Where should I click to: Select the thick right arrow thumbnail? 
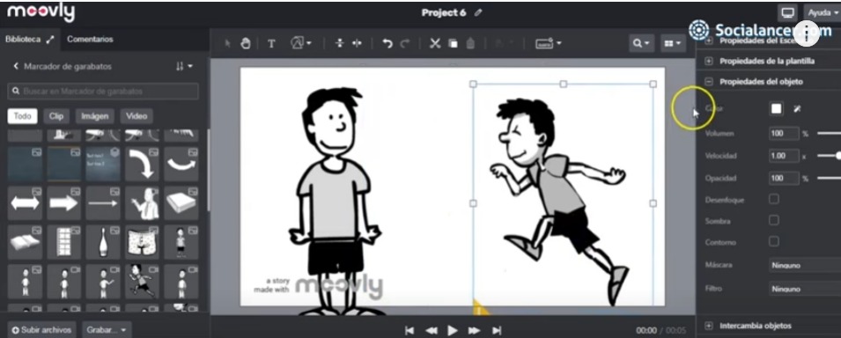click(63, 202)
